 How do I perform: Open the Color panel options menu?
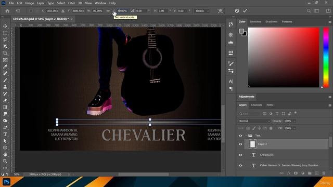point(330,22)
